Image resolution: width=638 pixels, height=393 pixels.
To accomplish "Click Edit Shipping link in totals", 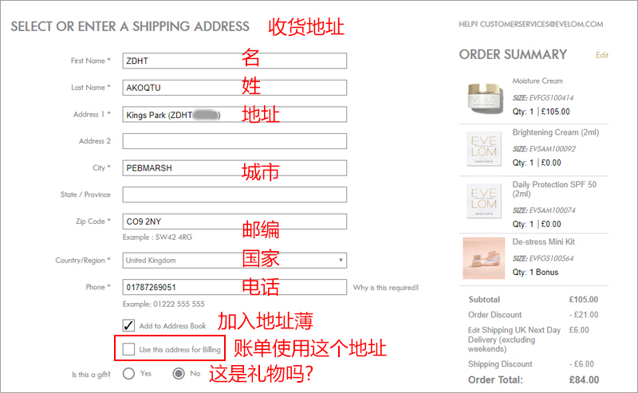I will click(474, 330).
